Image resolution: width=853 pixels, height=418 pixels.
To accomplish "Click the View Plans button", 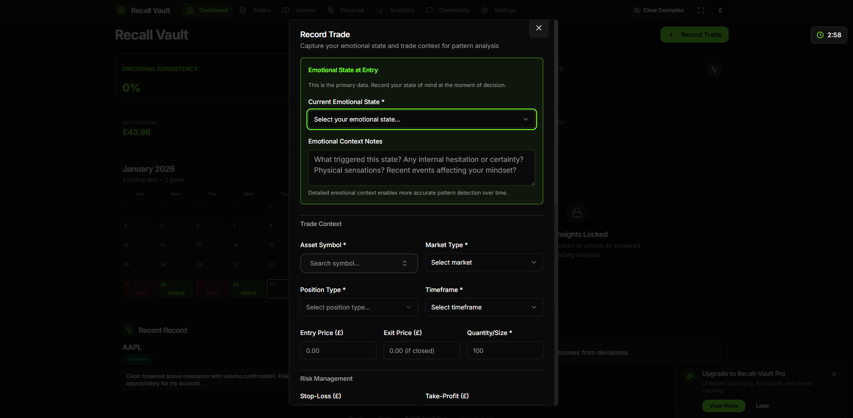I will click(x=723, y=405).
